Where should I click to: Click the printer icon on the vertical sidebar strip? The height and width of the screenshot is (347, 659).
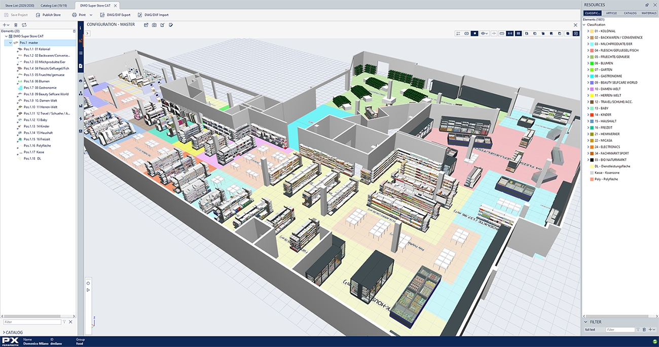coord(81,81)
